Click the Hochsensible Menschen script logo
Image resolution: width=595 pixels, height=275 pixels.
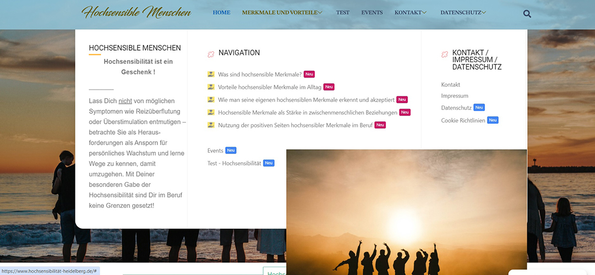coord(136,12)
